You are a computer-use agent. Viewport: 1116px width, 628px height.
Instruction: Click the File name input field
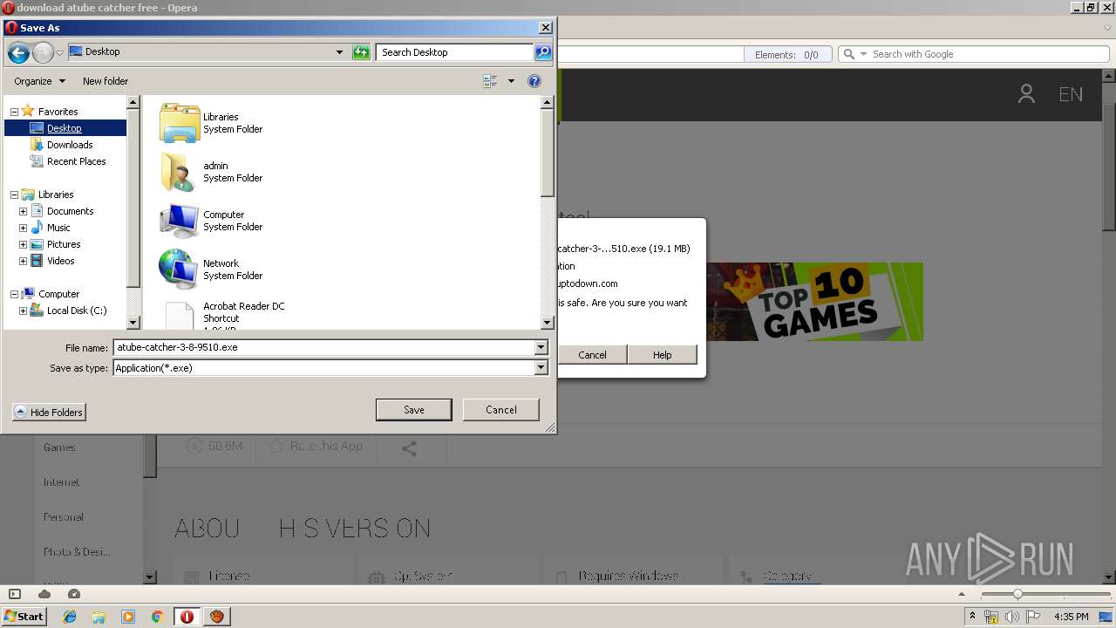point(323,347)
